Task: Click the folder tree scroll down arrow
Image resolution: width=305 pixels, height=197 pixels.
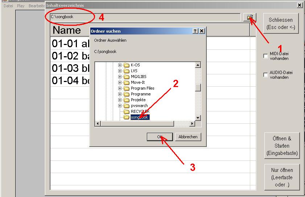Action: 198,118
